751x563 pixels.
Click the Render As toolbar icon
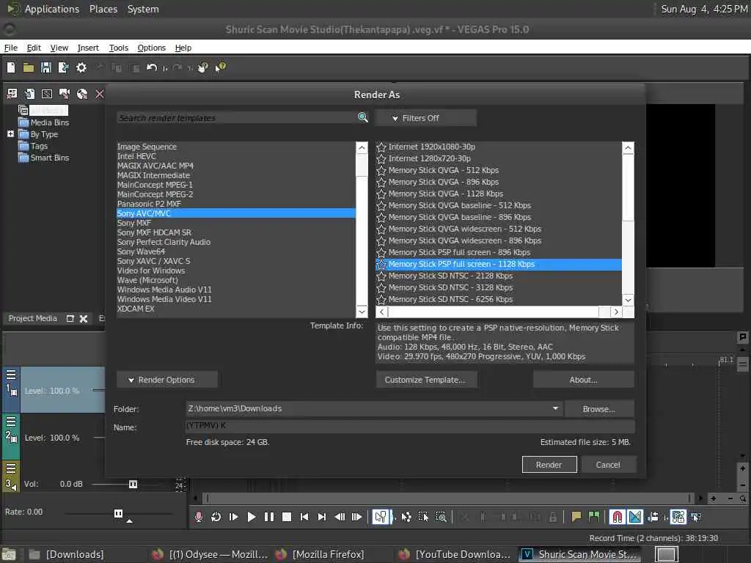[x=63, y=67]
